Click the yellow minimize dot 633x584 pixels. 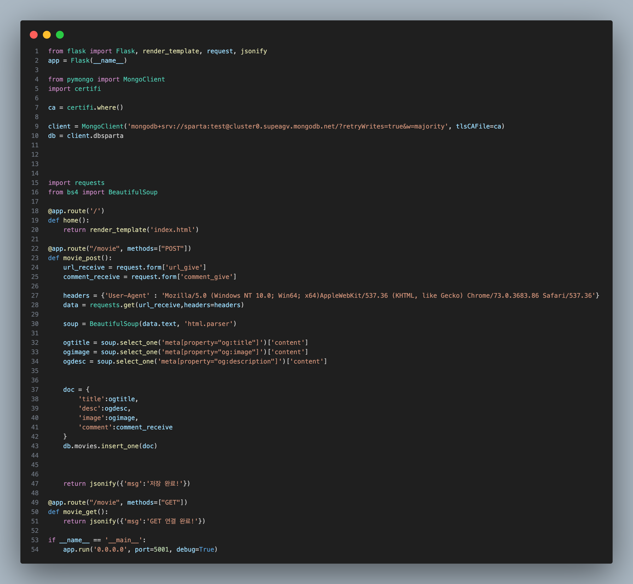(x=47, y=35)
